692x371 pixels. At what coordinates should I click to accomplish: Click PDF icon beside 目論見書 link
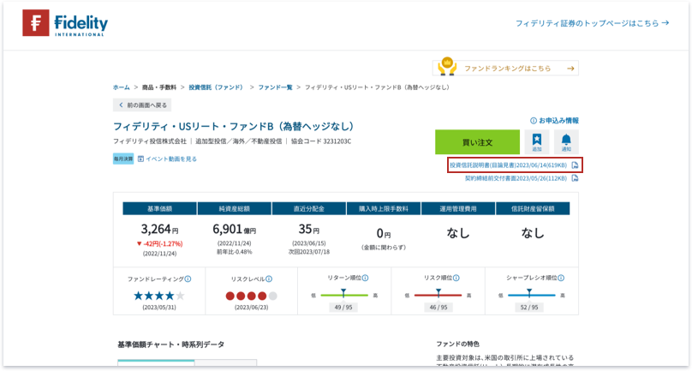click(x=575, y=165)
